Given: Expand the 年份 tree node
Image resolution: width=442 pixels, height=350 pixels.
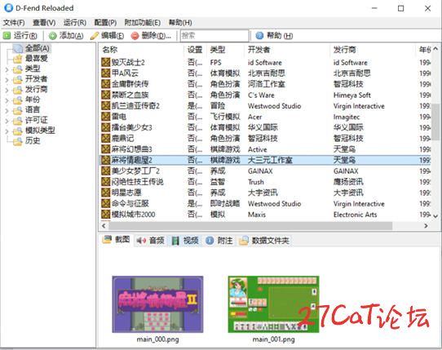Looking at the screenshot, I should [x=7, y=100].
